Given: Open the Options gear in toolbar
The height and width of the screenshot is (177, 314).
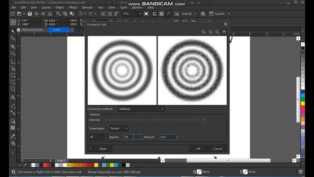Looking at the screenshot, I should 203,14.
